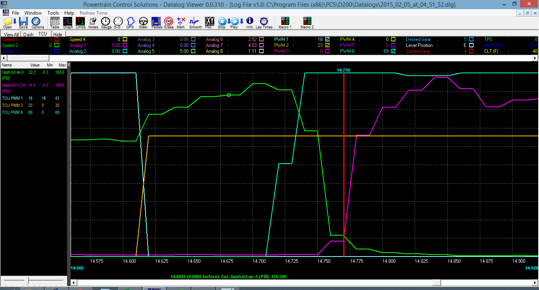Image resolution: width=539 pixels, height=290 pixels.
Task: Open the Help menu
Action: 69,13
